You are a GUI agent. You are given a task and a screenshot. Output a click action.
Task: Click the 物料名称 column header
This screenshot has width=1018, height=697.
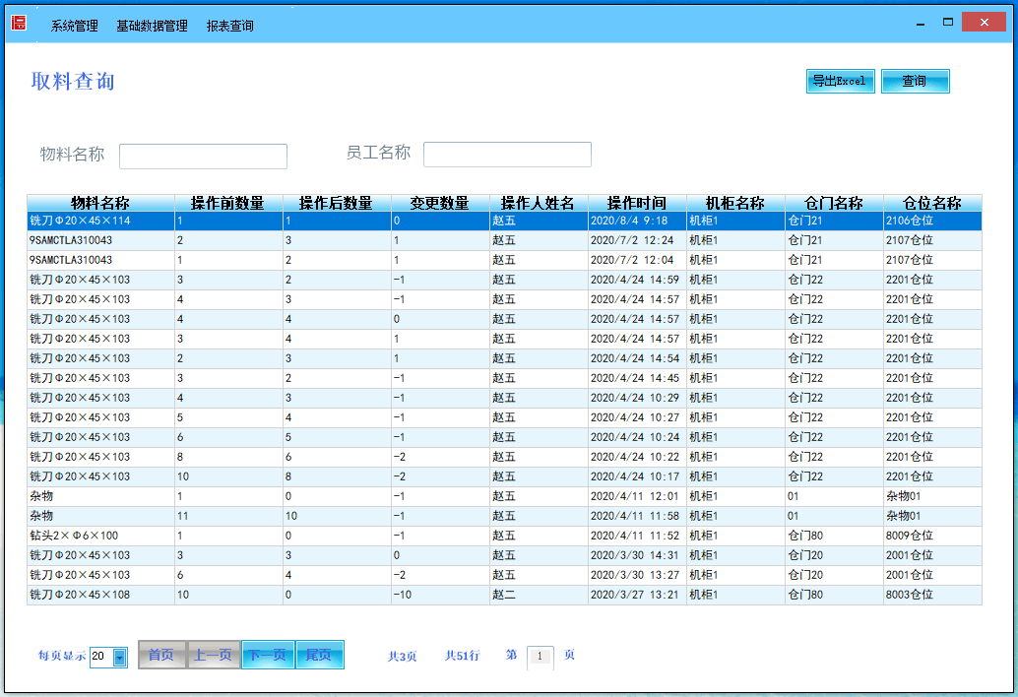(100, 203)
